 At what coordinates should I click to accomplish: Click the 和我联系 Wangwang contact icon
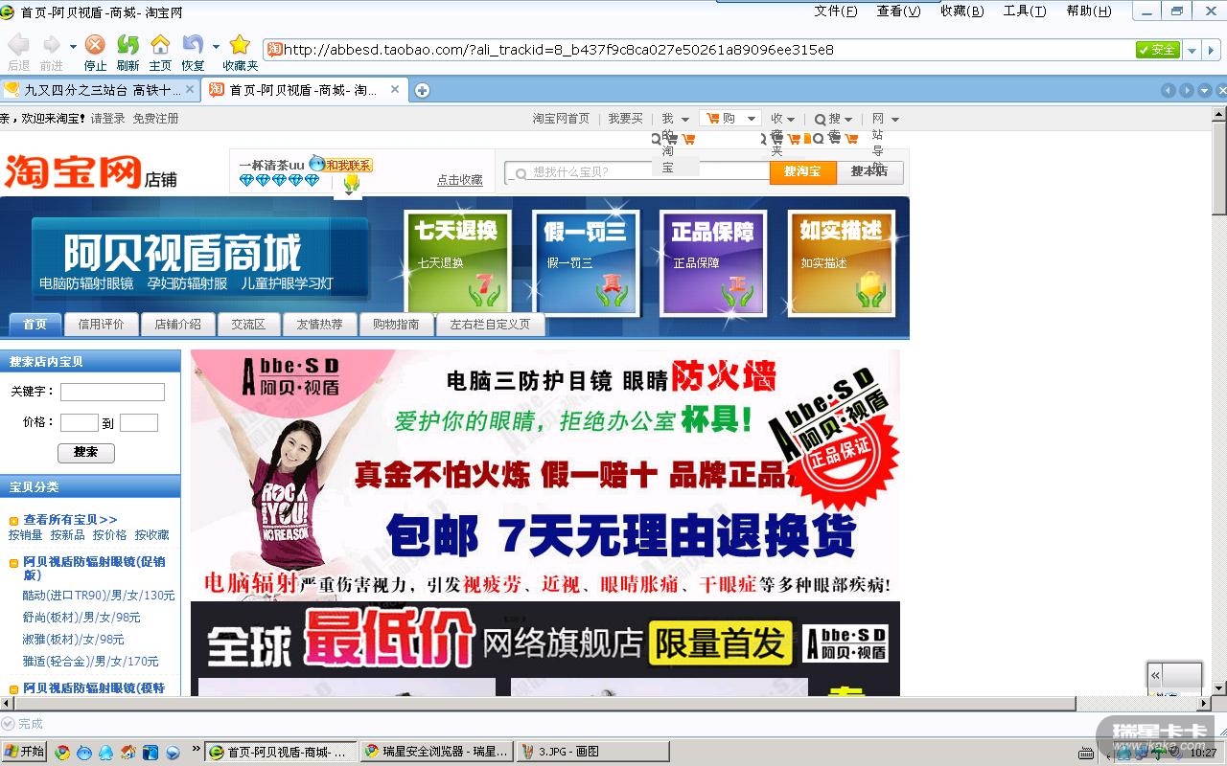point(341,165)
